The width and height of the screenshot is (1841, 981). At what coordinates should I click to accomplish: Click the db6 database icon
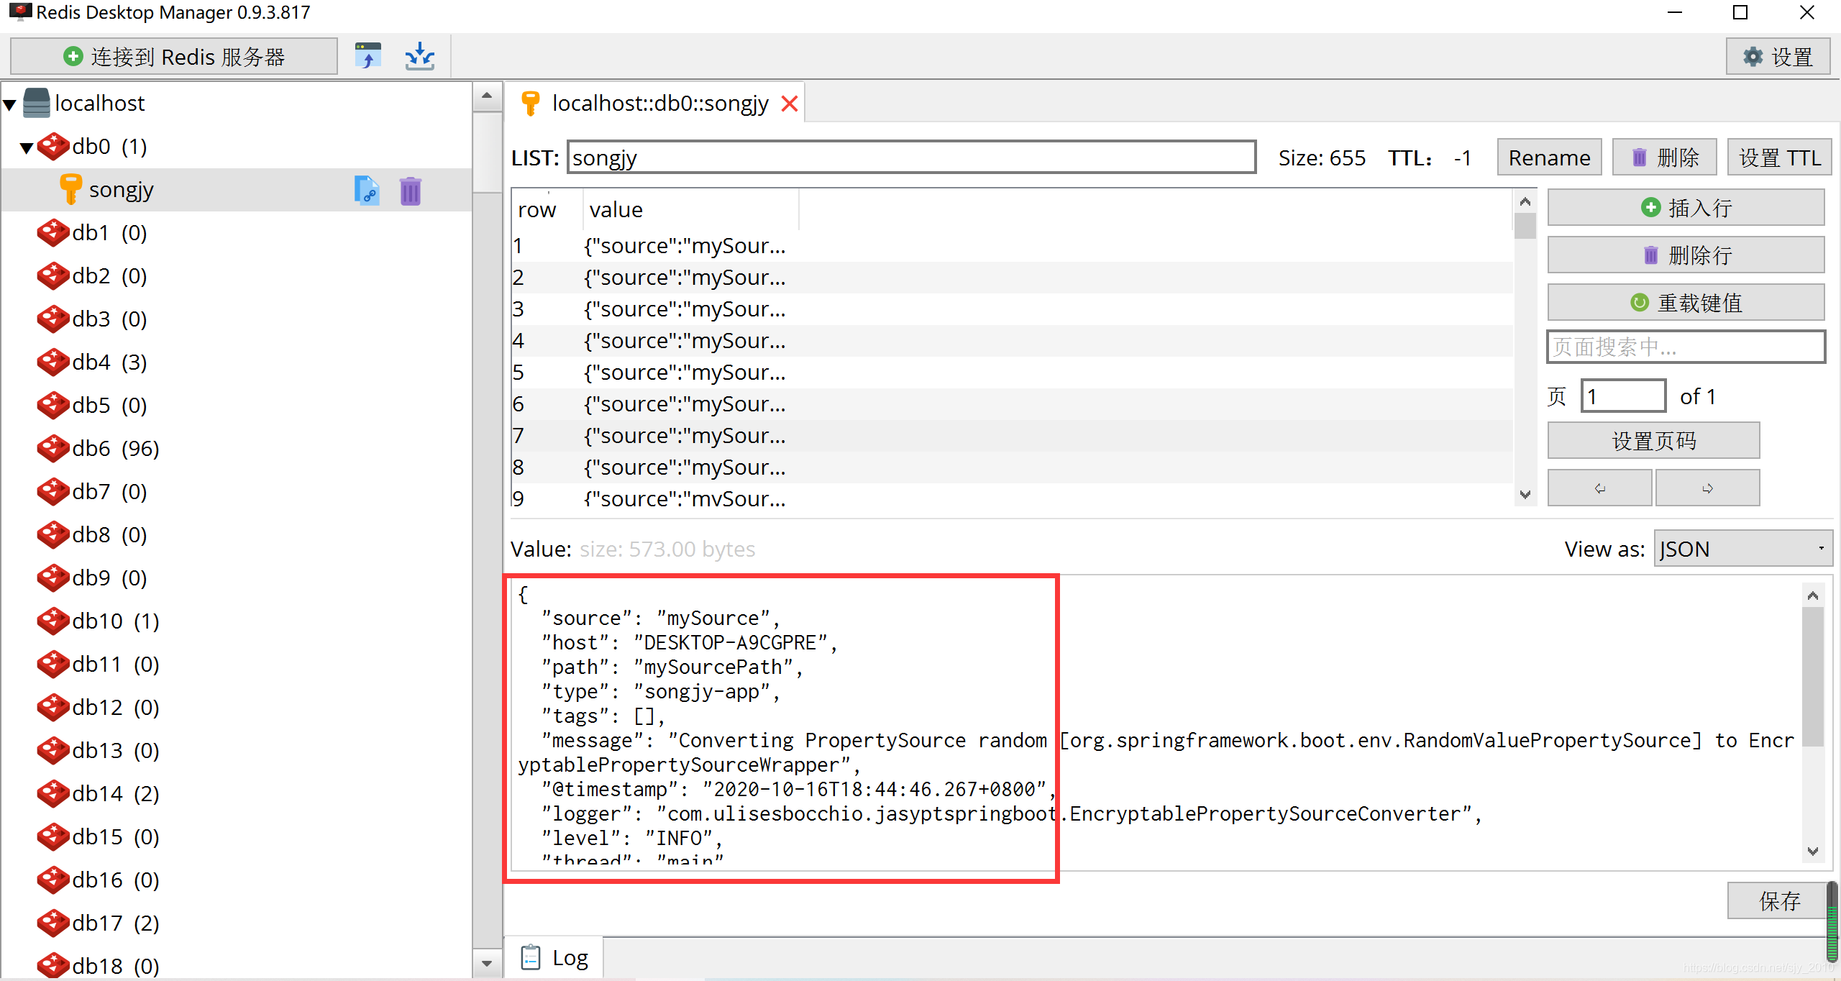(x=53, y=449)
